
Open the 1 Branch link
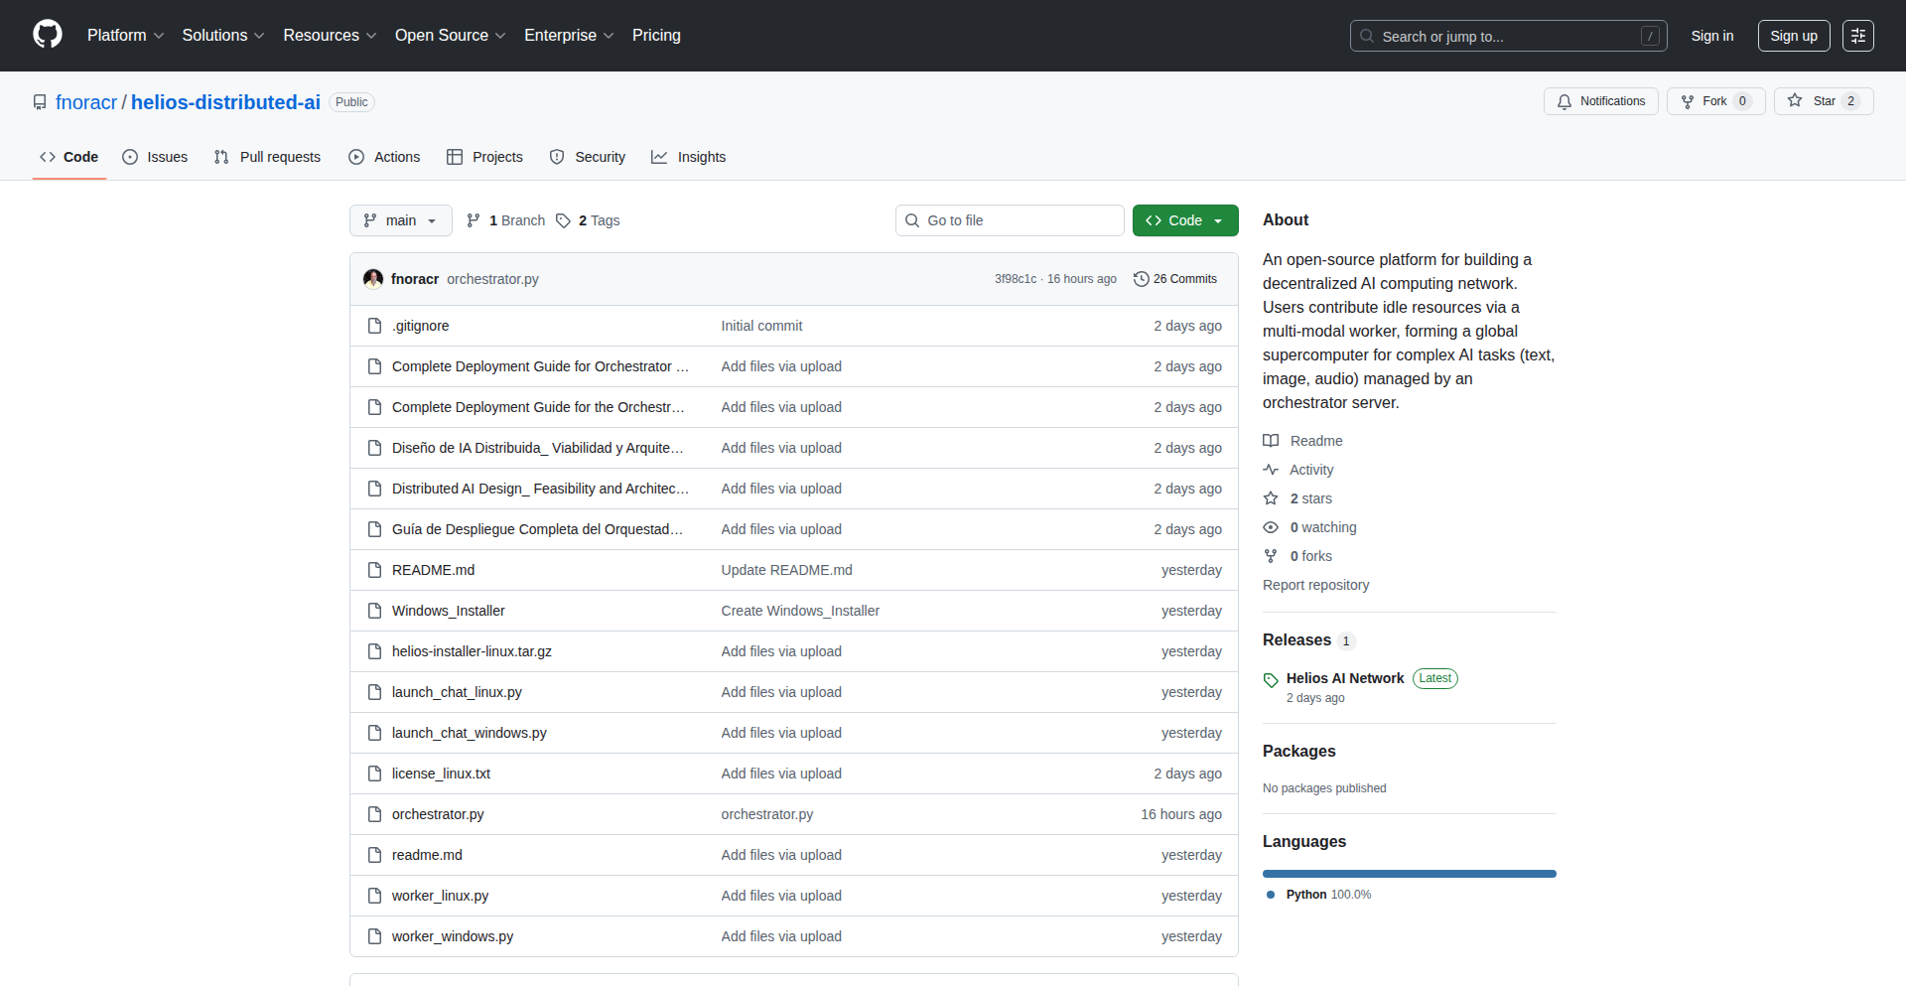[x=506, y=220]
